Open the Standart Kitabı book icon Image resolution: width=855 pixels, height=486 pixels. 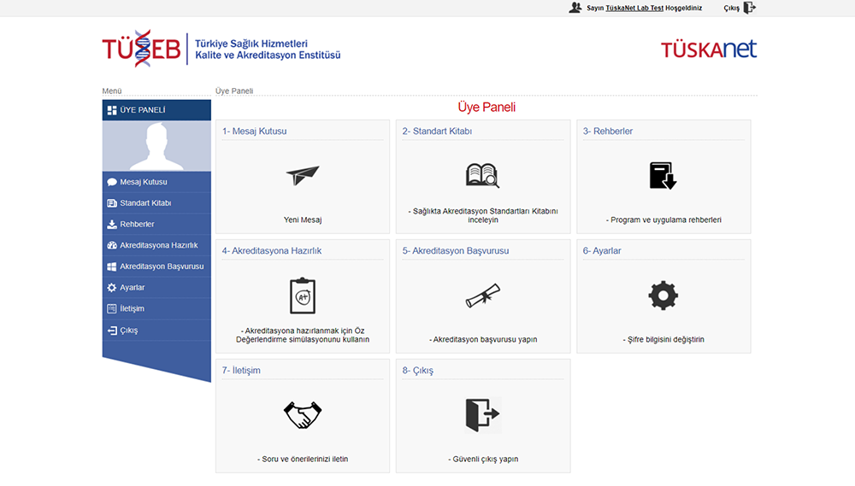pyautogui.click(x=482, y=175)
